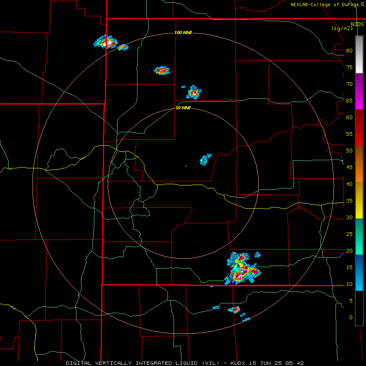Click the scale value "65"
The image size is (366, 366).
coord(349,101)
